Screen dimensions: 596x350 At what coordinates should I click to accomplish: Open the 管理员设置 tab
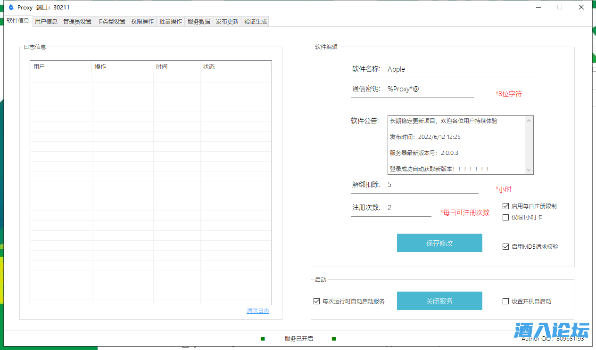coord(77,21)
